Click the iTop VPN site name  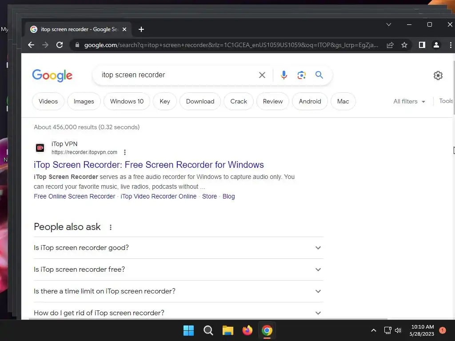(x=64, y=144)
